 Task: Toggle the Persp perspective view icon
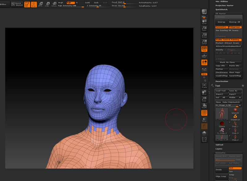[204, 48]
